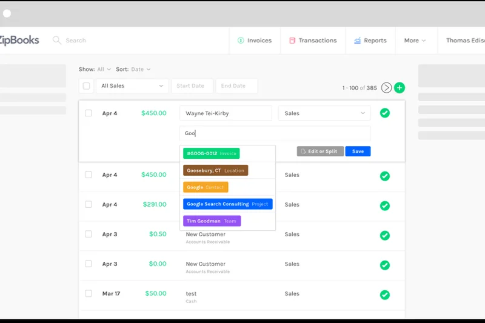Click green checkmark on Wayne Tei-Kirby row

pyautogui.click(x=384, y=113)
